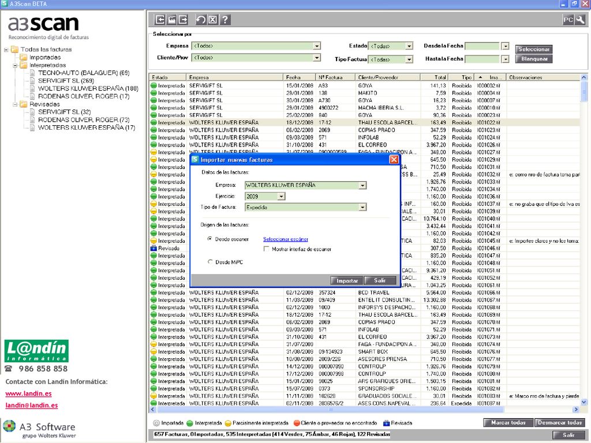
Task: Click the folder icon next to Revisadas
Action: (x=24, y=104)
